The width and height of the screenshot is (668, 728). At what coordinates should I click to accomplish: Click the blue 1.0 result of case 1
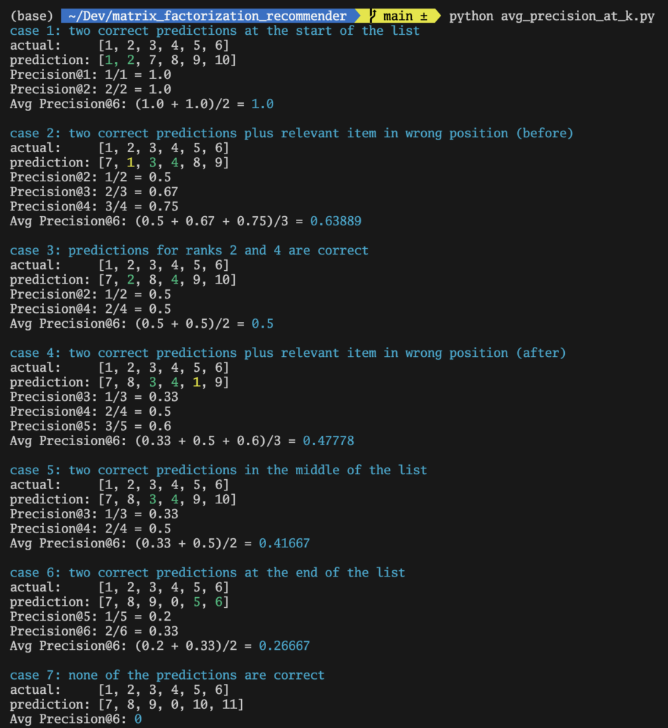tap(263, 104)
